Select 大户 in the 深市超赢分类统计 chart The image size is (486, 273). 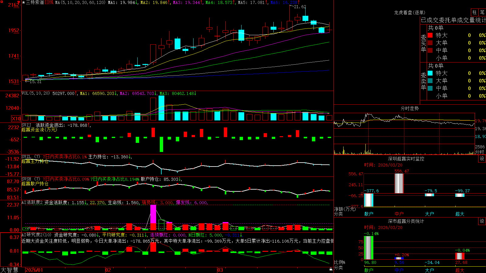[430, 270]
